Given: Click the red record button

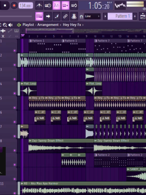Looking at the screenshot, I should click(x=14, y=5).
